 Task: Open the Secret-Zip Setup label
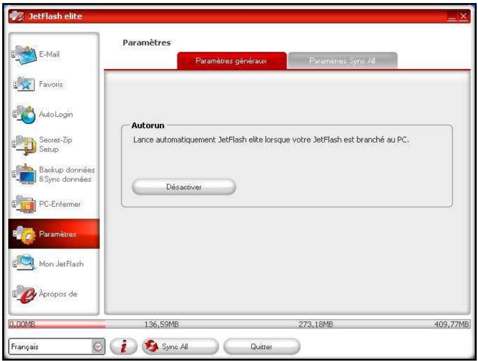pyautogui.click(x=55, y=144)
